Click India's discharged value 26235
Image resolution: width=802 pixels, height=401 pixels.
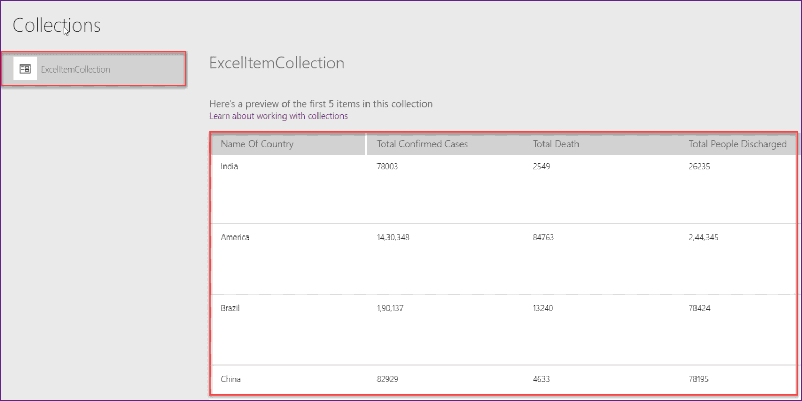[699, 167]
